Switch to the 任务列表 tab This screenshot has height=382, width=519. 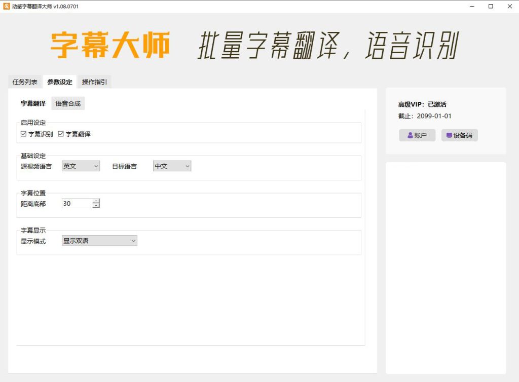pos(25,82)
